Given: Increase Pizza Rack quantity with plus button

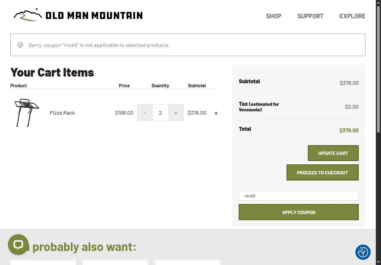Looking at the screenshot, I should click(176, 113).
